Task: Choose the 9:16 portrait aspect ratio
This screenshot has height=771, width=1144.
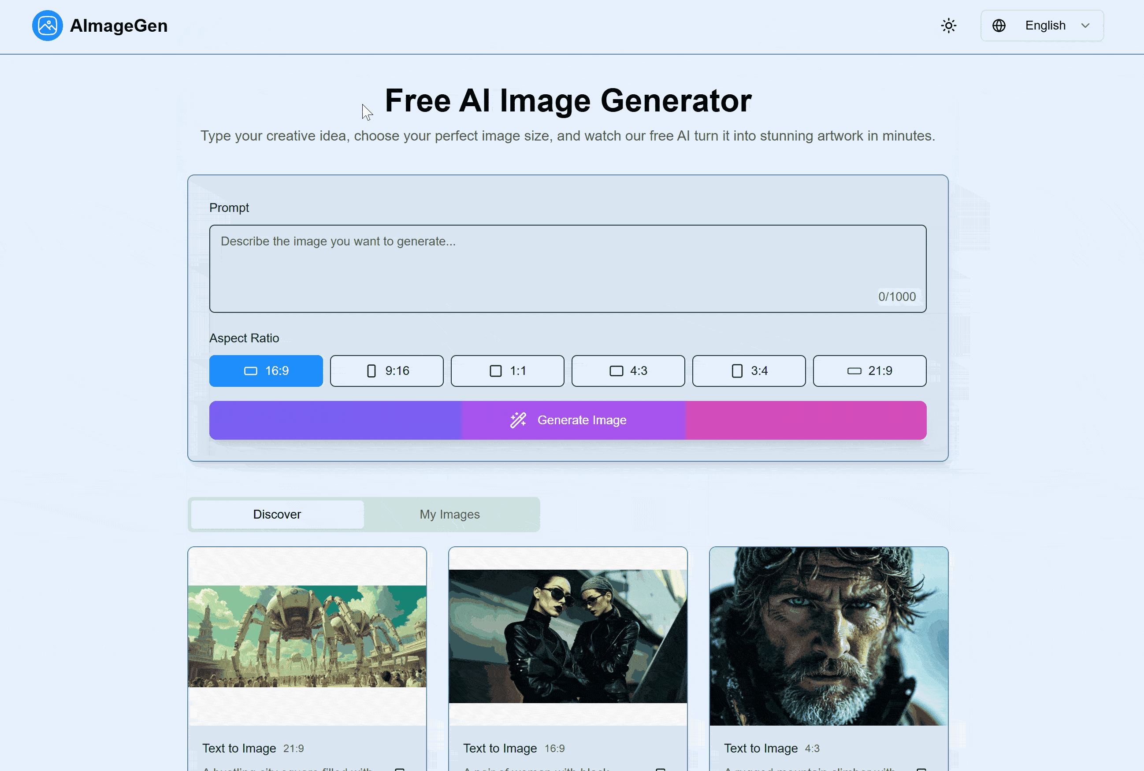Action: [x=386, y=371]
